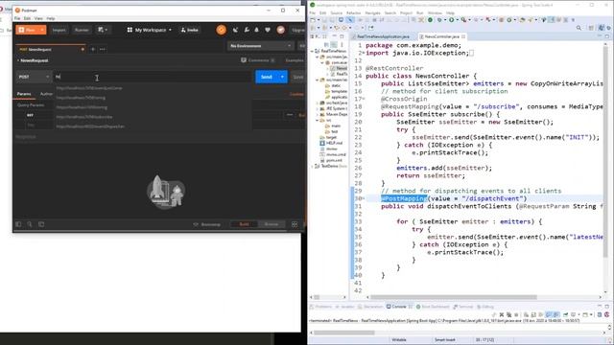This screenshot has width=614, height=345.
Task: Click the request URL input field
Action: click(153, 77)
